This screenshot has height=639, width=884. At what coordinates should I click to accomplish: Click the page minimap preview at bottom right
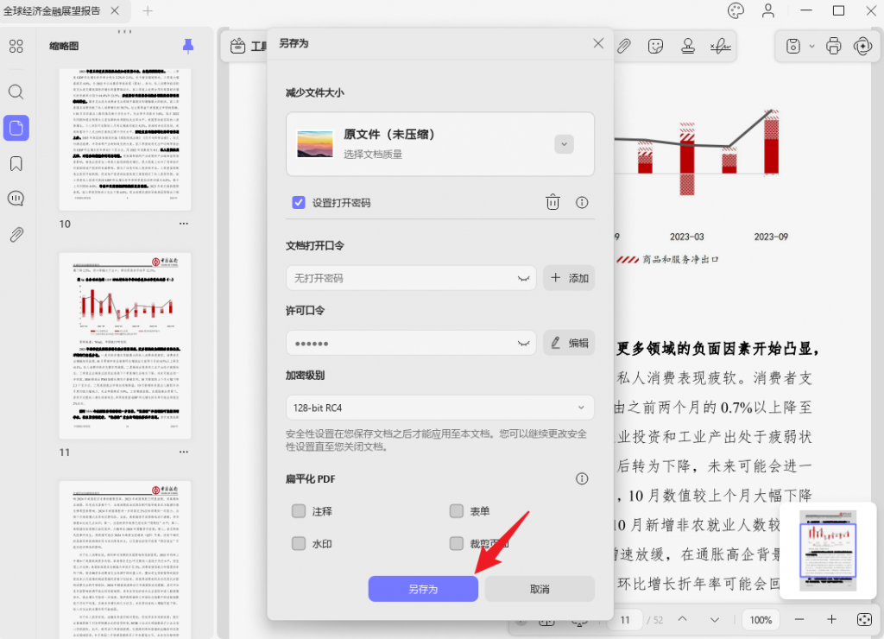828,550
